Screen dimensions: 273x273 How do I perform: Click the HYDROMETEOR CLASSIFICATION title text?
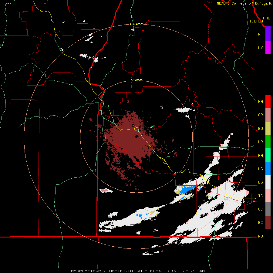pyautogui.click(x=106, y=271)
